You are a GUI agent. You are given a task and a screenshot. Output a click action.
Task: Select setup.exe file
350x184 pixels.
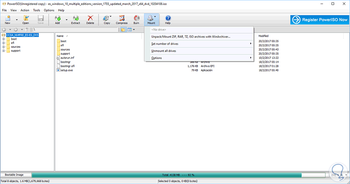point(66,70)
